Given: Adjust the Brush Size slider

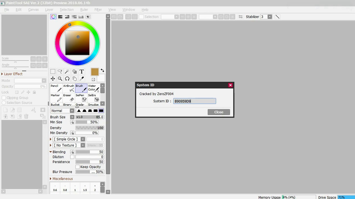Looking at the screenshot, I should click(x=90, y=117).
